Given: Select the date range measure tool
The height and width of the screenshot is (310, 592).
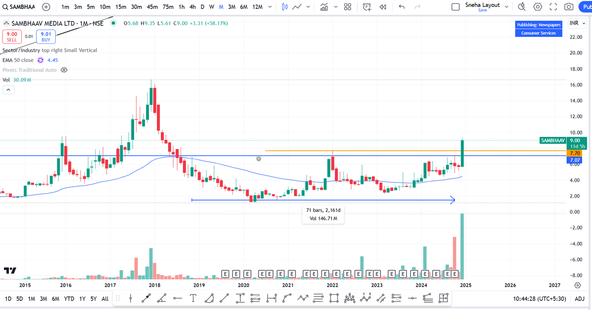Looking at the screenshot, I should pos(271,298).
